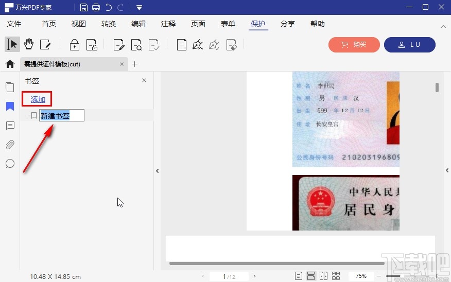Screen dimensions: 451x282
Task: Click the zoom out minus button
Action: pos(379,276)
